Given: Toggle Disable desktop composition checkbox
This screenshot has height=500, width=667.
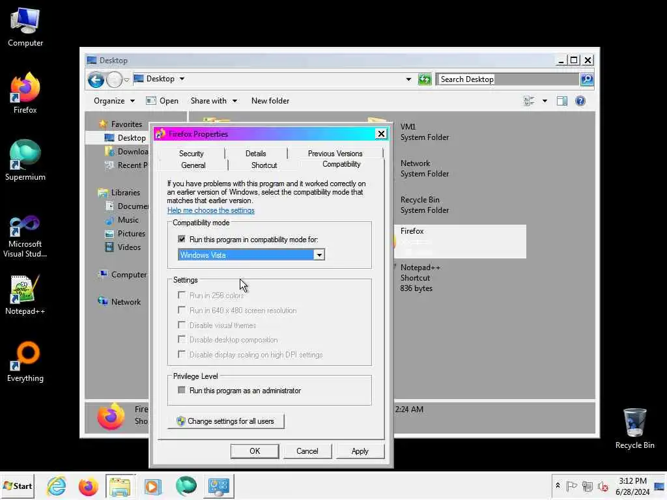Looking at the screenshot, I should point(182,339).
